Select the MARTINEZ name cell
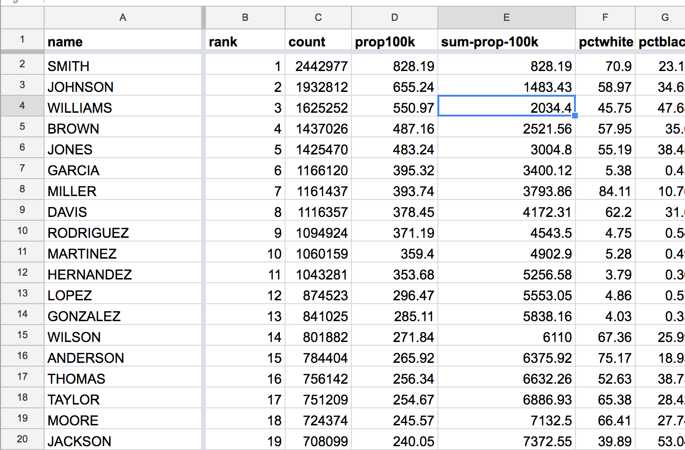685x450 pixels. [123, 252]
